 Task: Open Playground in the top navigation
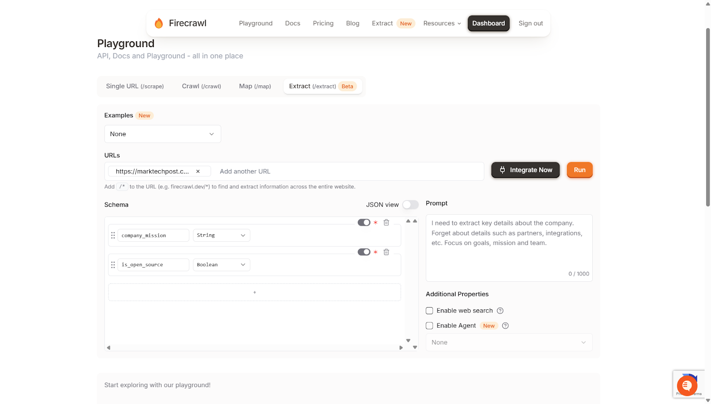(x=256, y=24)
